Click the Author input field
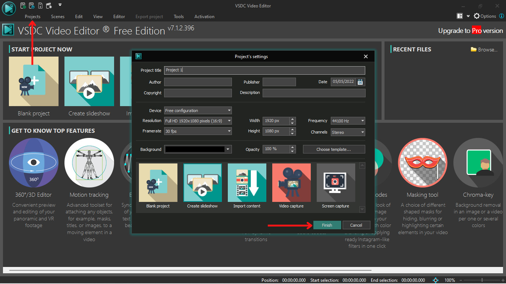 (x=198, y=82)
